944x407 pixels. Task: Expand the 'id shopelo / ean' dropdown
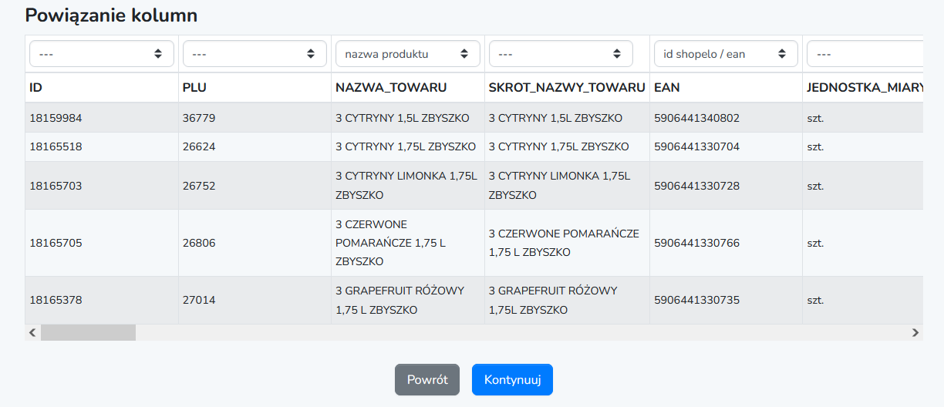pyautogui.click(x=726, y=54)
